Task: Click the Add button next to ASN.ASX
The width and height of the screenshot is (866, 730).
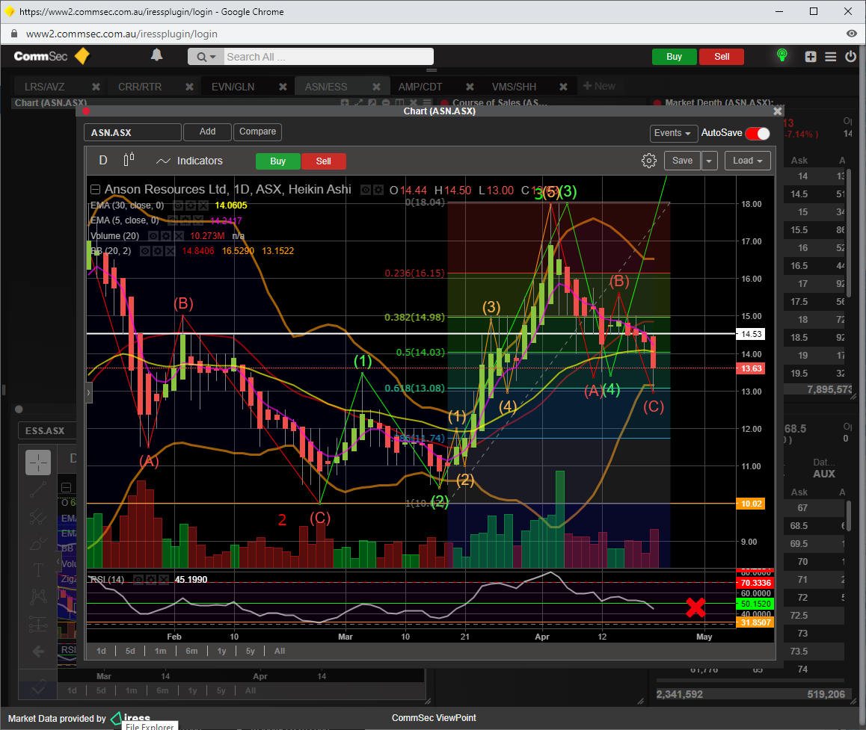Action: 208,132
